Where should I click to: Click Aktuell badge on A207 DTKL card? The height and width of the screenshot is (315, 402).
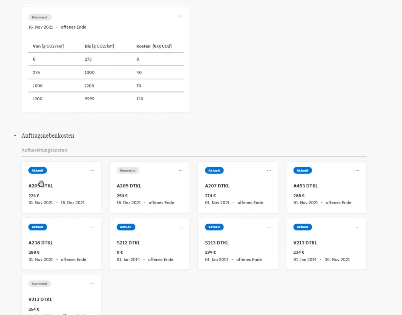coord(214,170)
